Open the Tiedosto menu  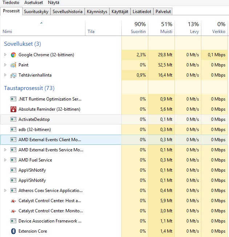pos(11,3)
